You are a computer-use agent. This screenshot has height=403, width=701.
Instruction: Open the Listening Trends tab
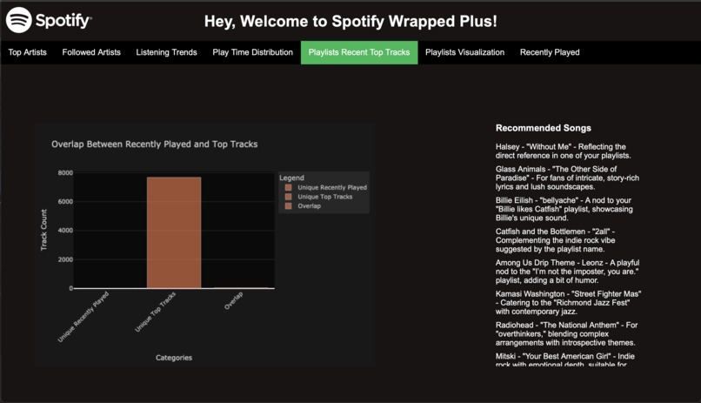point(166,52)
